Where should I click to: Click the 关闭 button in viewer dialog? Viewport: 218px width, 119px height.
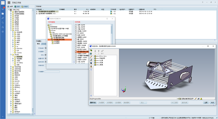pos(212,102)
